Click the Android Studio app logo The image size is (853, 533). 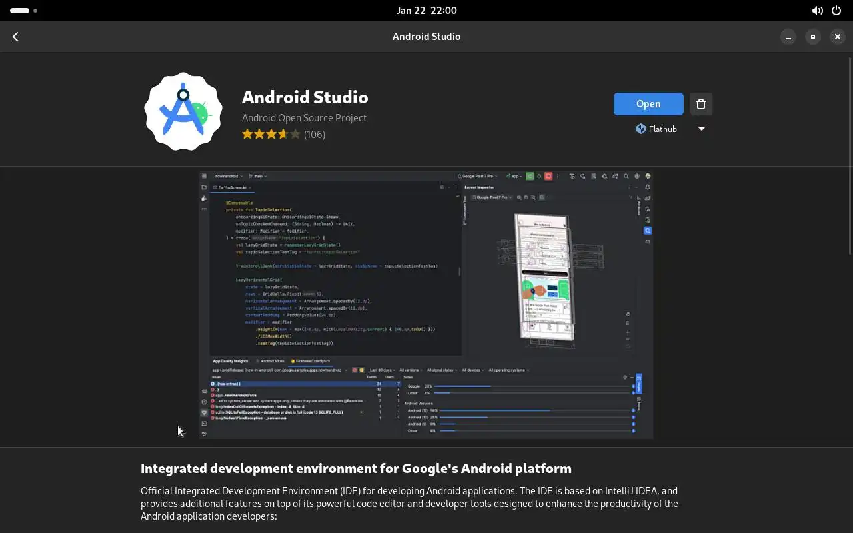point(183,111)
